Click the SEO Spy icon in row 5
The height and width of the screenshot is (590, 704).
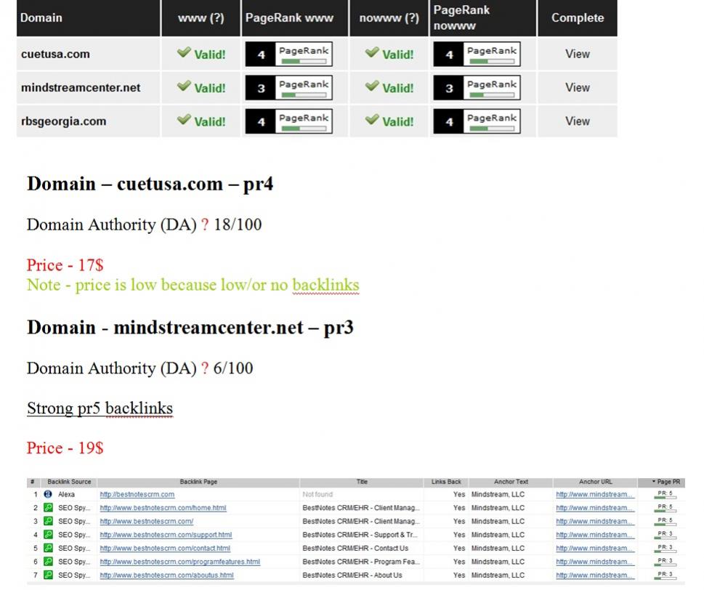pyautogui.click(x=48, y=548)
